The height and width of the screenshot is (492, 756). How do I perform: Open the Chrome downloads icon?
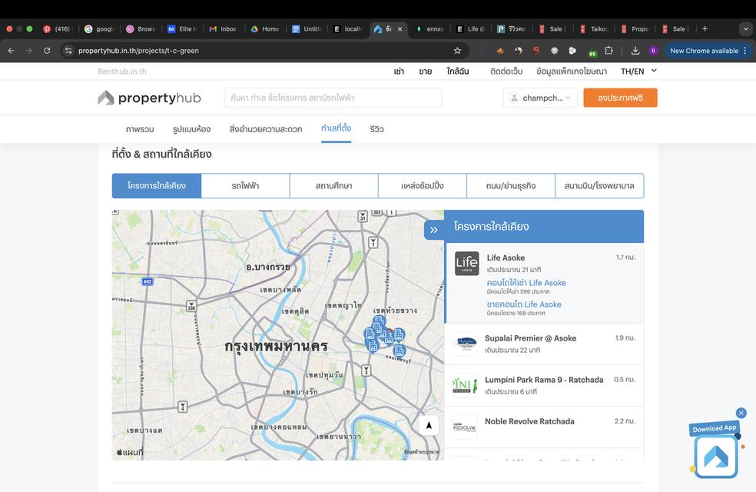[x=635, y=51]
